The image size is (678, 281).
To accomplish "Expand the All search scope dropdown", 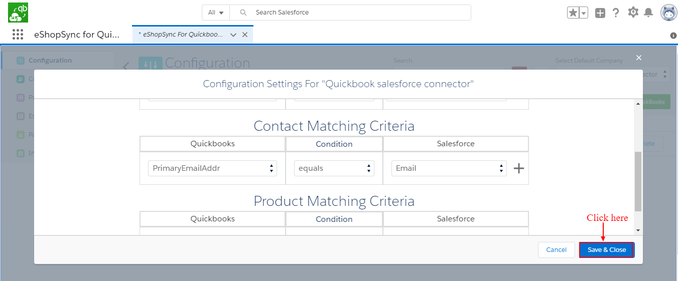I will click(x=216, y=13).
